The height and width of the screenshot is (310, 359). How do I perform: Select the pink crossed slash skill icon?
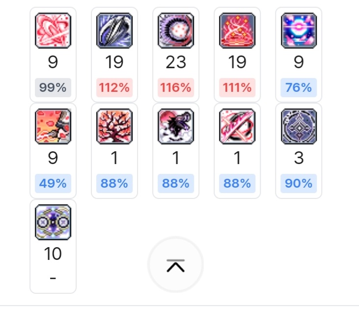click(x=237, y=126)
